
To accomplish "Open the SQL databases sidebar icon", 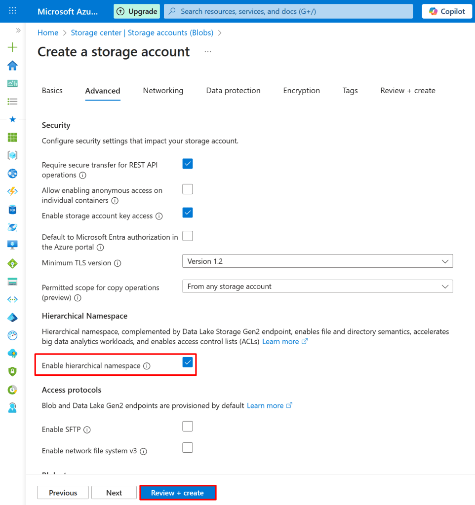I will click(13, 210).
